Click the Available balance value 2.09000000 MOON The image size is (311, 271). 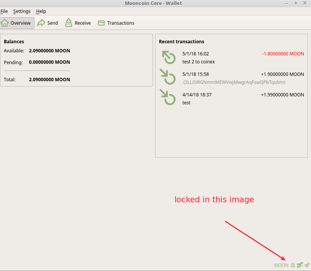click(49, 51)
